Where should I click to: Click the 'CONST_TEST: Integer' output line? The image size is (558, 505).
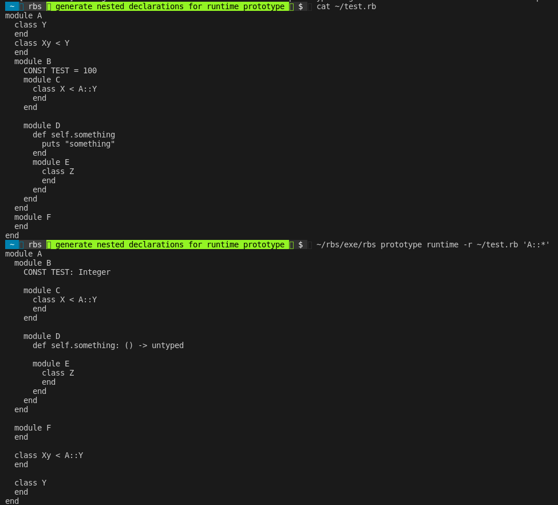click(x=67, y=272)
